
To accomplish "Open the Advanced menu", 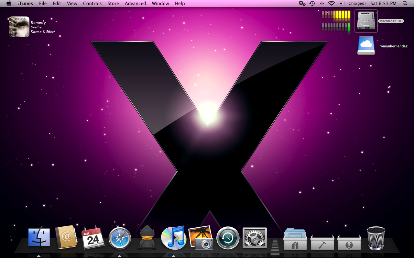I will point(135,4).
